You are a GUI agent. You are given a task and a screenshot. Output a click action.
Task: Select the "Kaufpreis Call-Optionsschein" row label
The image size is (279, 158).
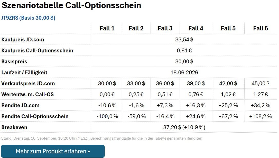(x=37, y=51)
